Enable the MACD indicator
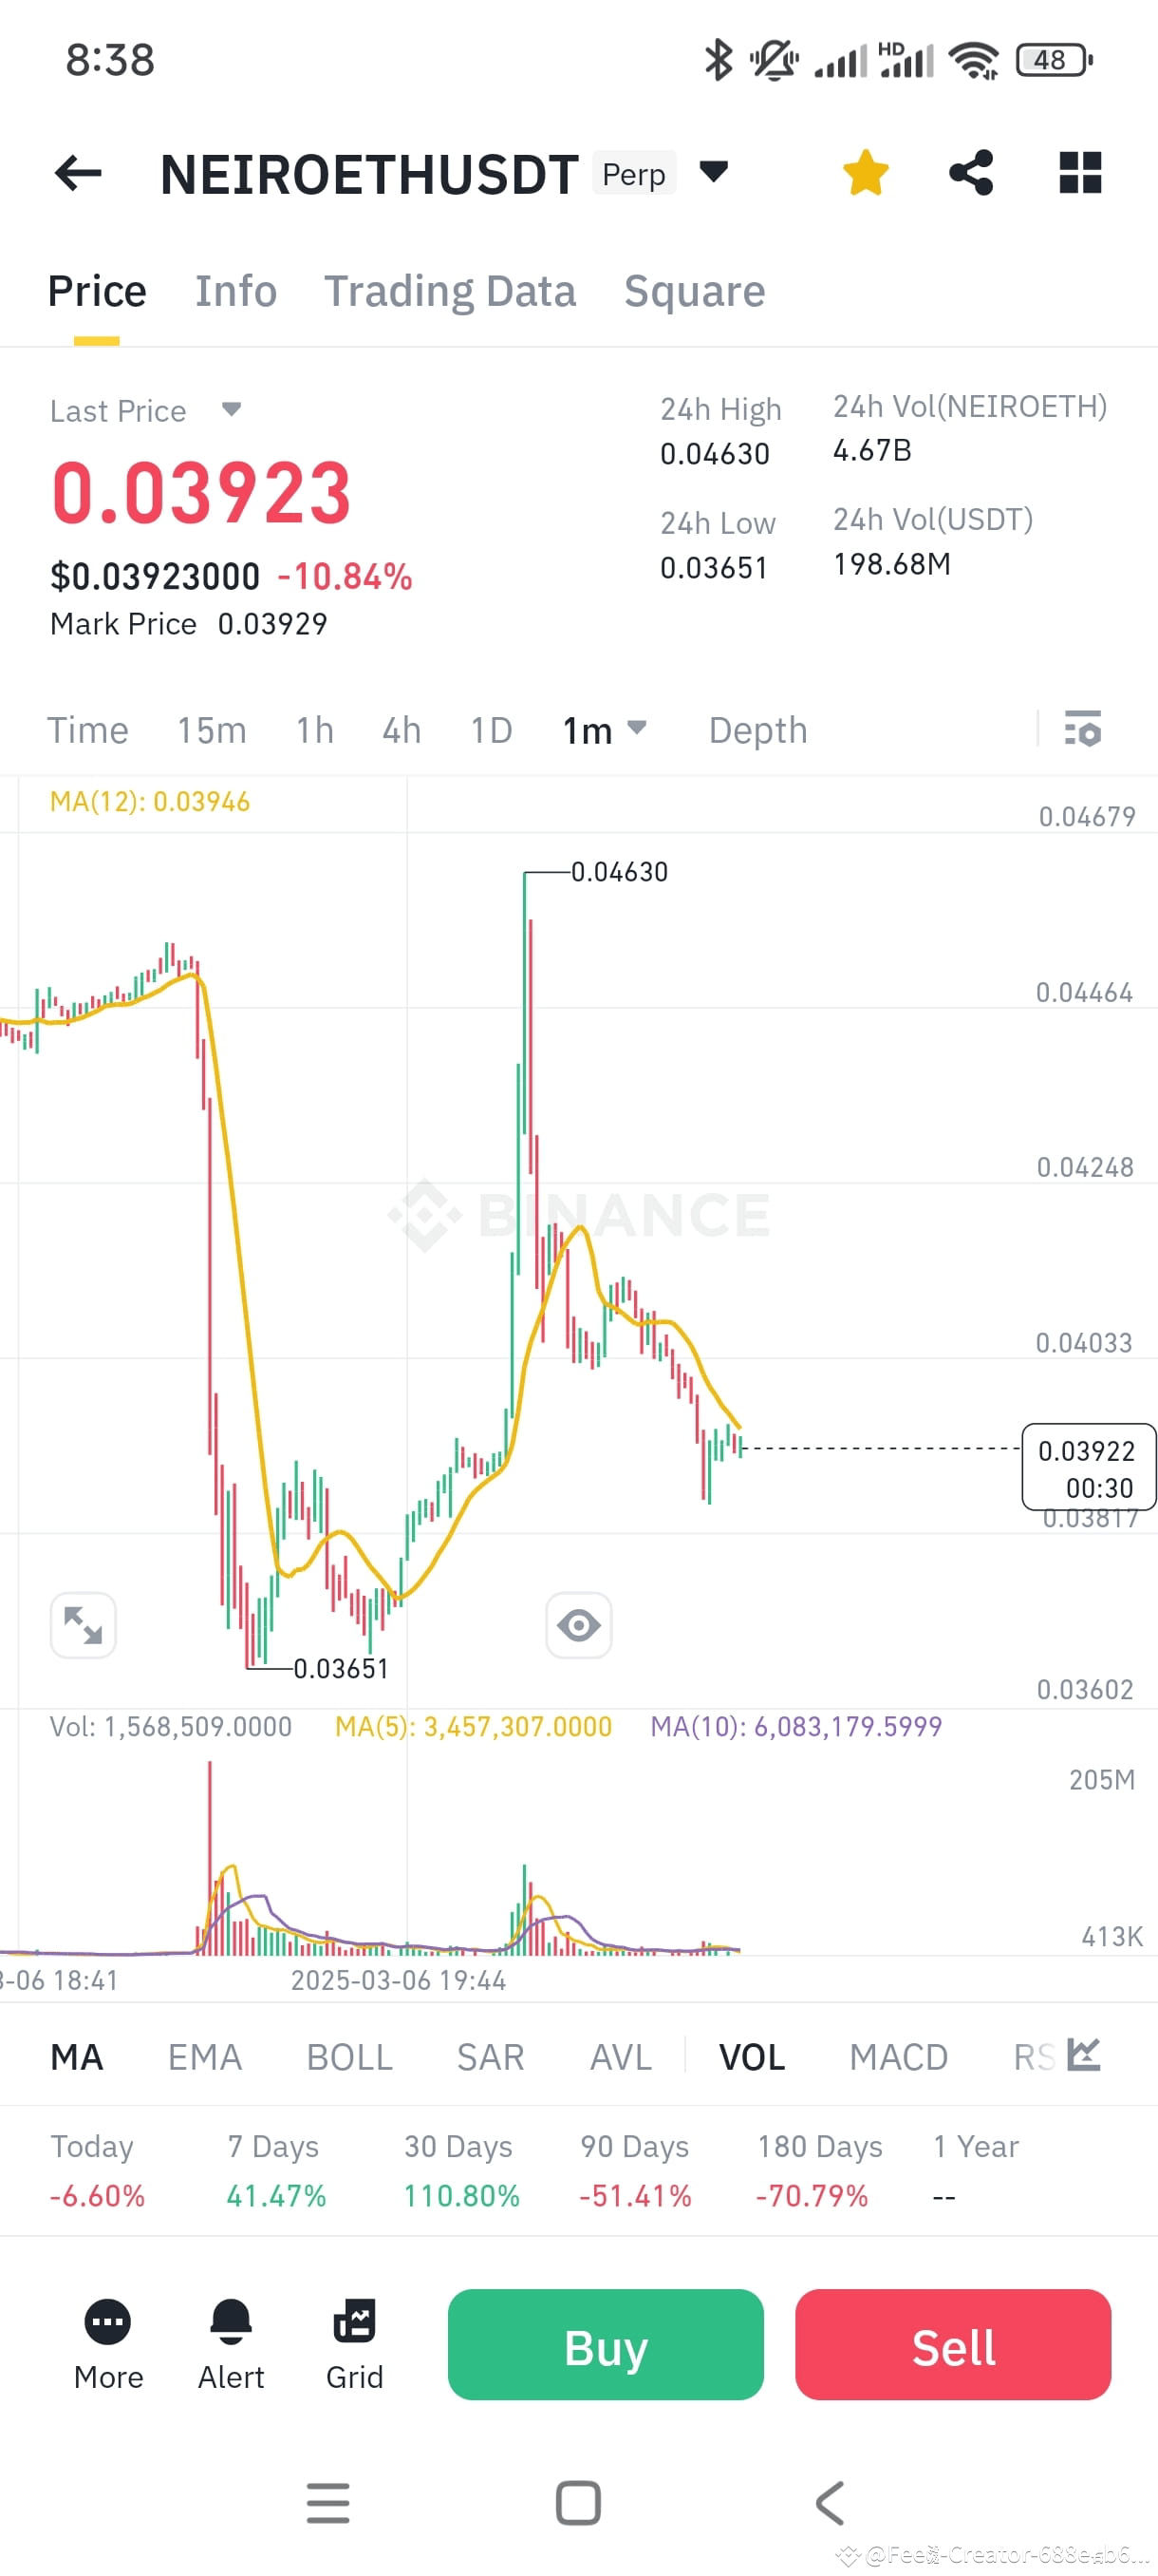This screenshot has width=1158, height=2576. click(897, 2057)
